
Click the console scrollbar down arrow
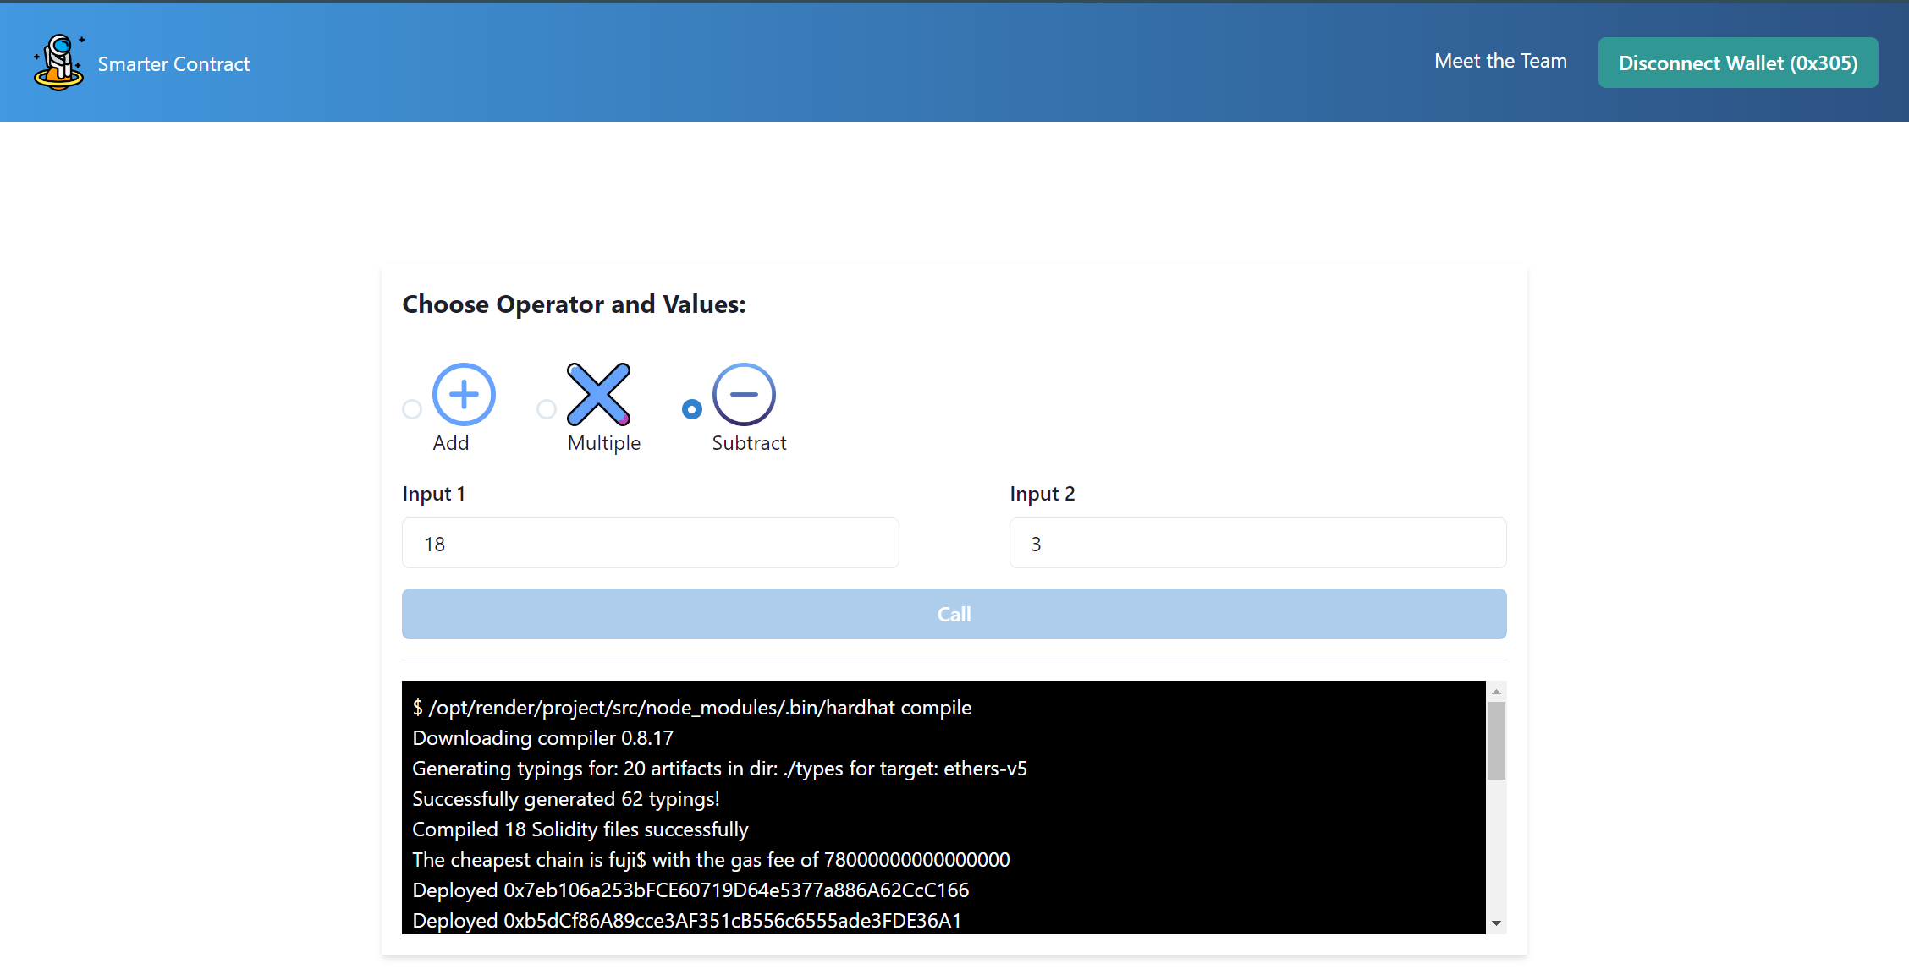1496,923
